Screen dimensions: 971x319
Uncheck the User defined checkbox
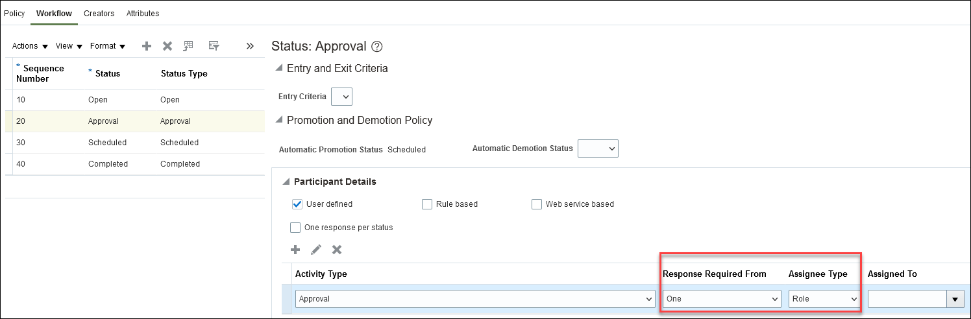(297, 204)
